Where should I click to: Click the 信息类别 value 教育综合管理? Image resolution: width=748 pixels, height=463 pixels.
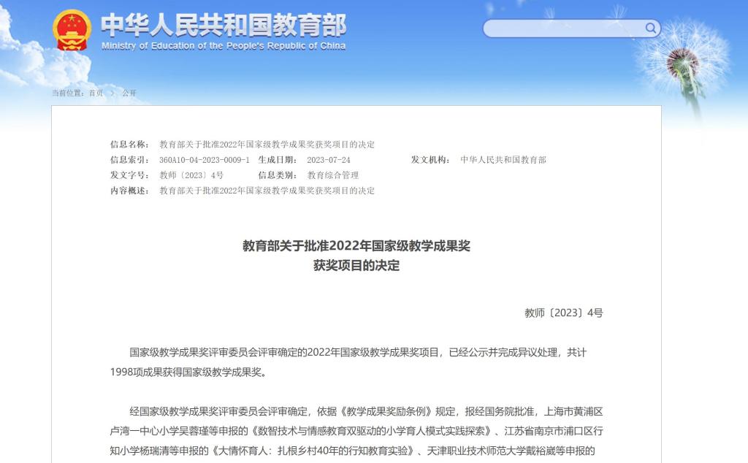coord(332,175)
